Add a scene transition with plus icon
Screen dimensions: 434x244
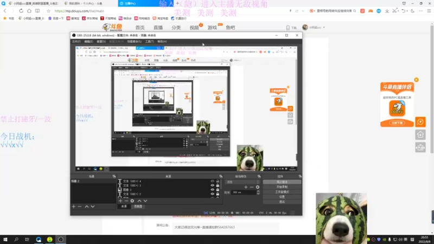pyautogui.click(x=246, y=187)
